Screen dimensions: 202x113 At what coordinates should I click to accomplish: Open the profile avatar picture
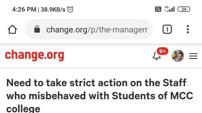pyautogui.click(x=178, y=56)
